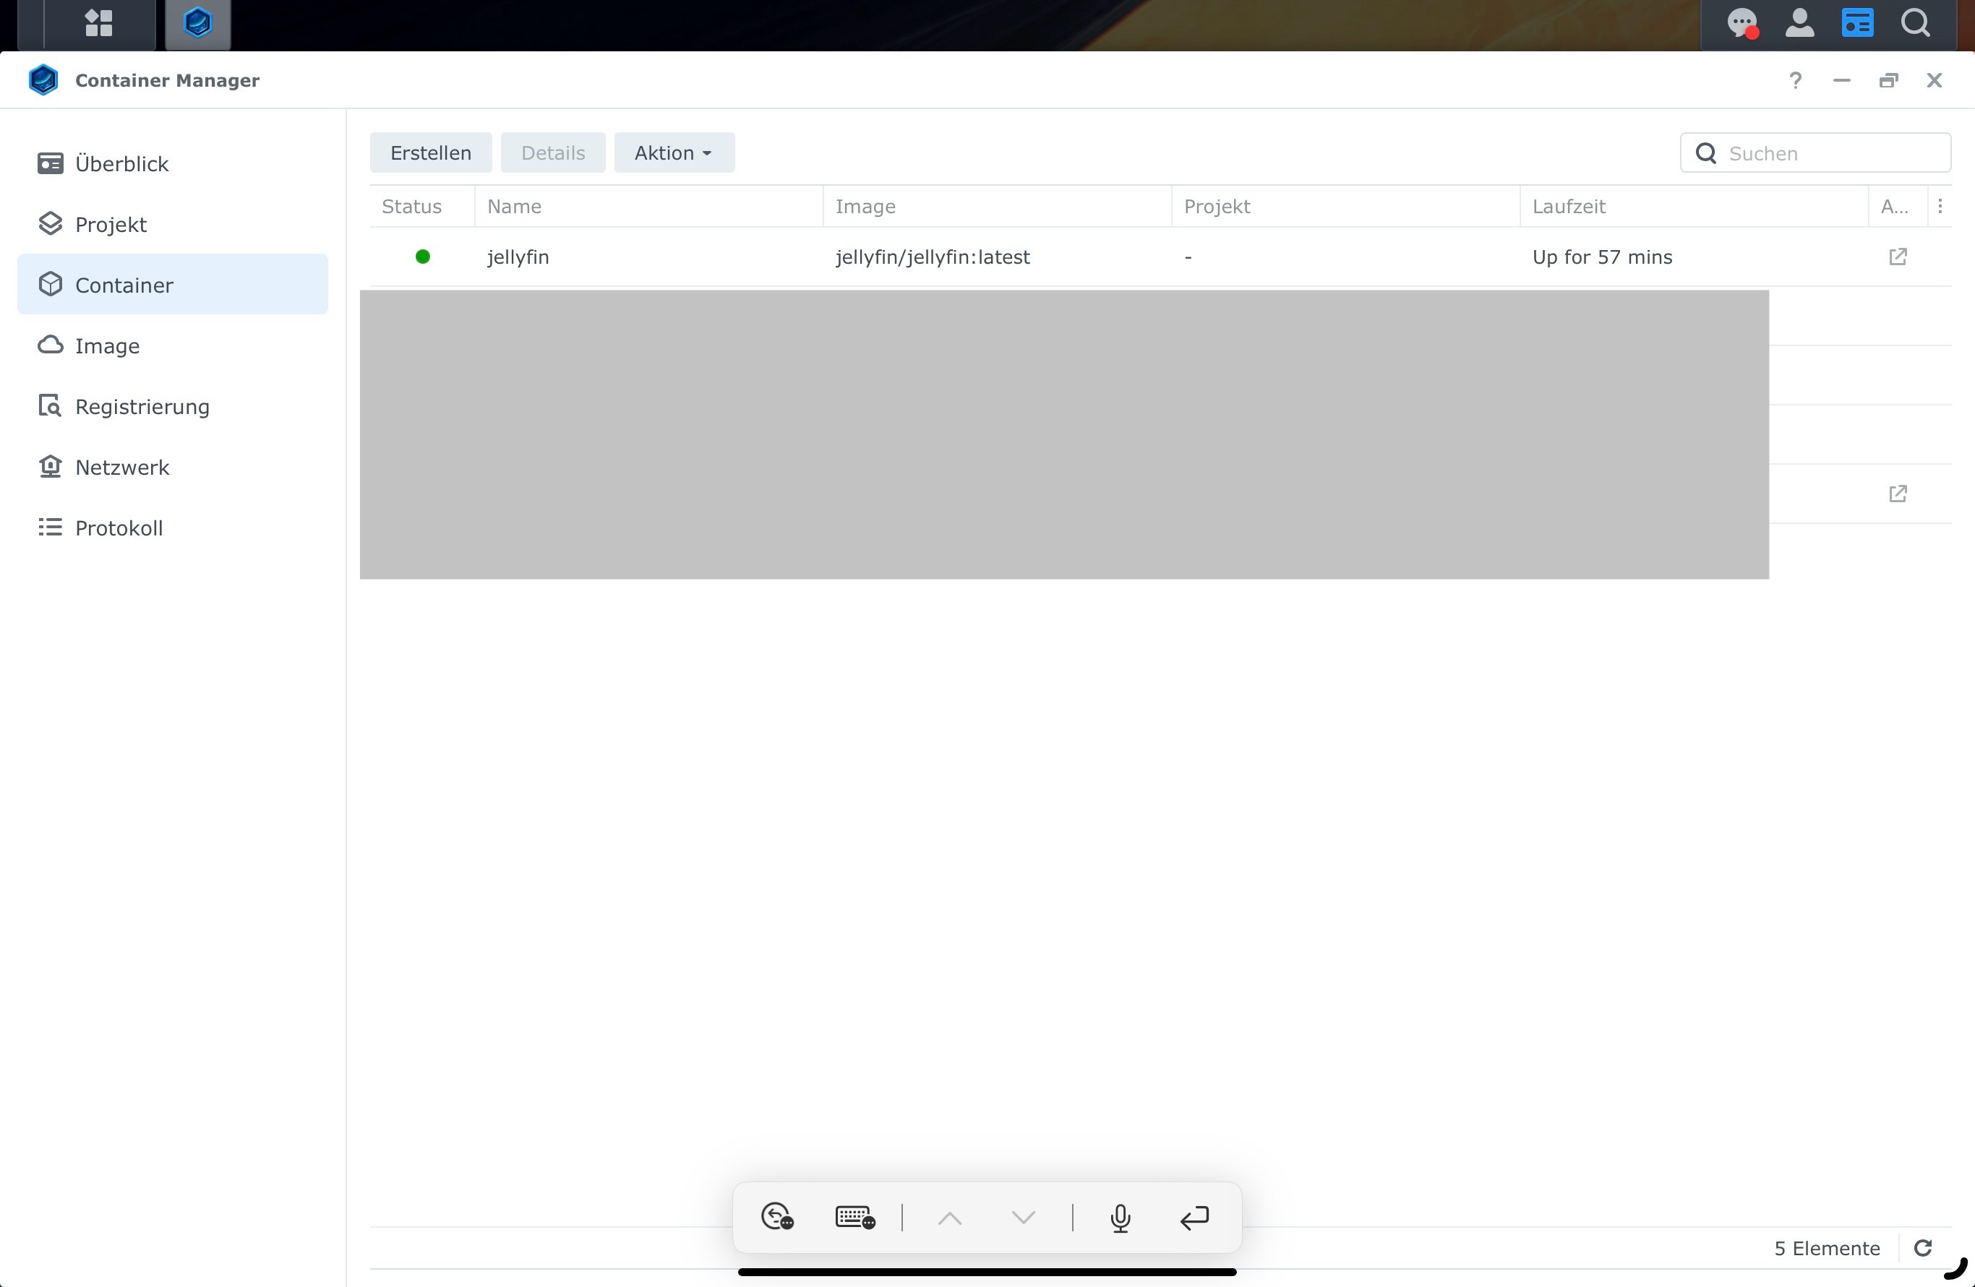The image size is (1975, 1287).
Task: Open column options three-dot menu
Action: (x=1940, y=207)
